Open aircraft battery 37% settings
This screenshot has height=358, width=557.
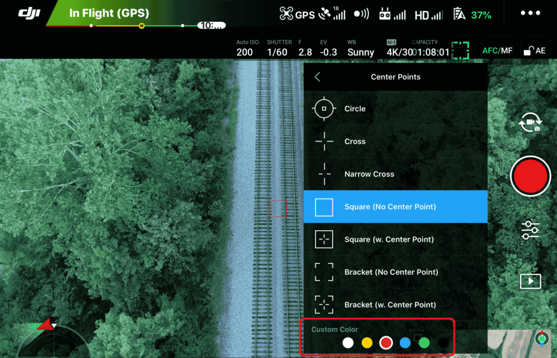(473, 15)
